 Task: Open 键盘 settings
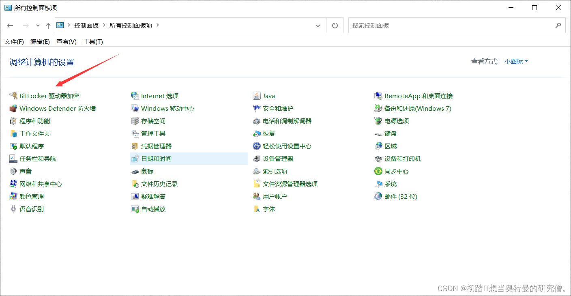(x=391, y=134)
